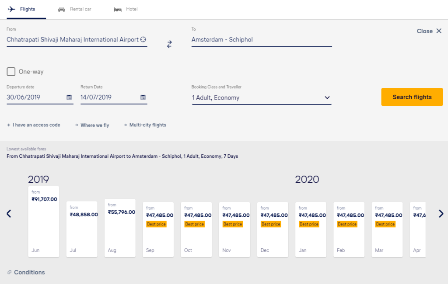448x284 pixels.
Task: Switch to the Flights tab
Action: [26, 10]
